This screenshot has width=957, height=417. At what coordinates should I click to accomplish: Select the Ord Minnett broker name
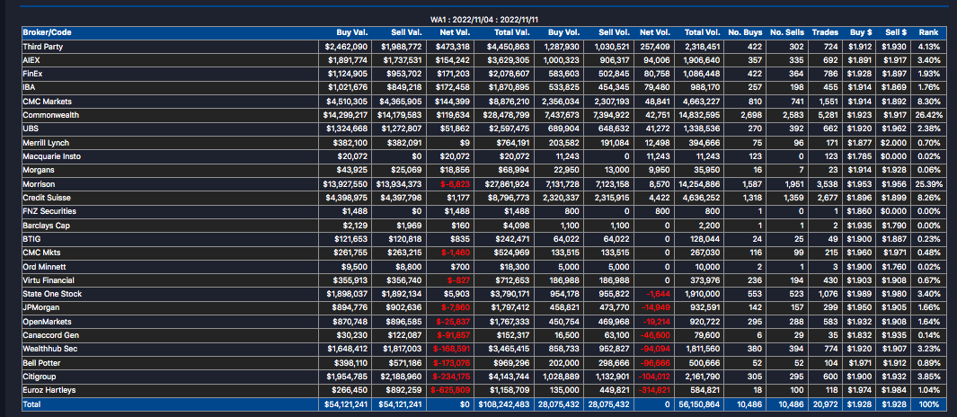pyautogui.click(x=44, y=267)
